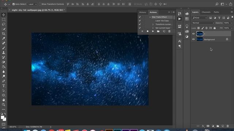The height and width of the screenshot is (131, 234).
Task: Toggle lock transparent pixels
Action: pyautogui.click(x=199, y=28)
